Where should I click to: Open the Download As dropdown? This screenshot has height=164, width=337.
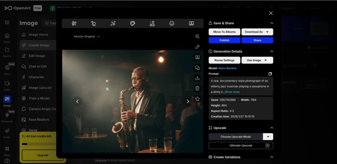pyautogui.click(x=257, y=32)
